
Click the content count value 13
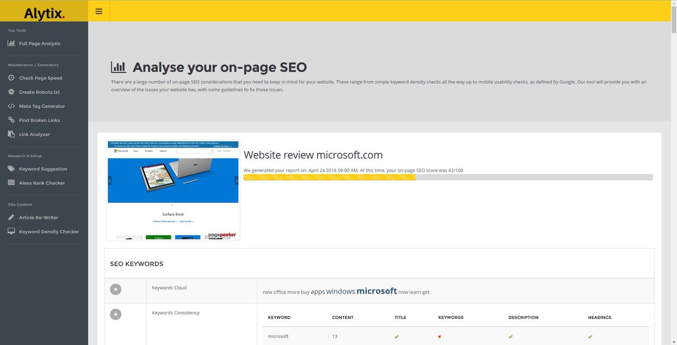pyautogui.click(x=335, y=336)
